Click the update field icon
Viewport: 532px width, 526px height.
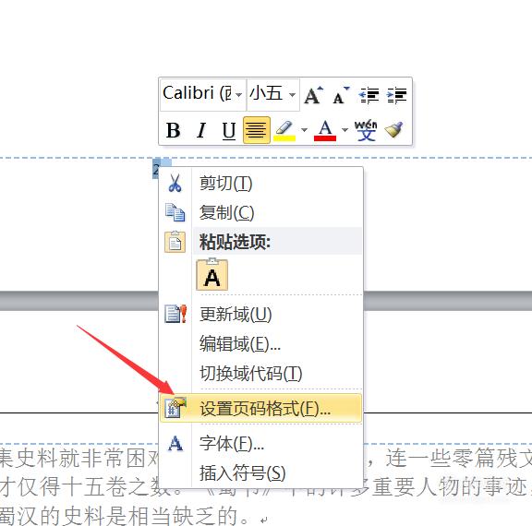[x=175, y=314]
